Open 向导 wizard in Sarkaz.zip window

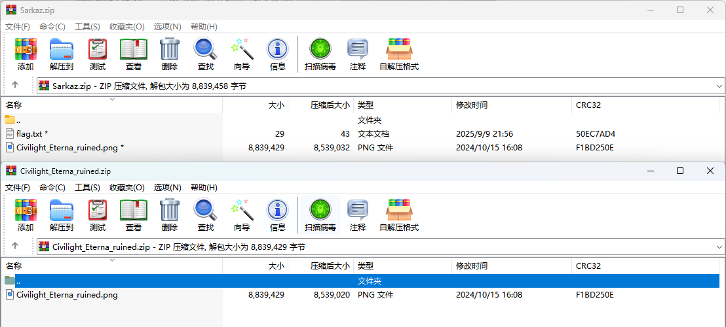point(242,54)
